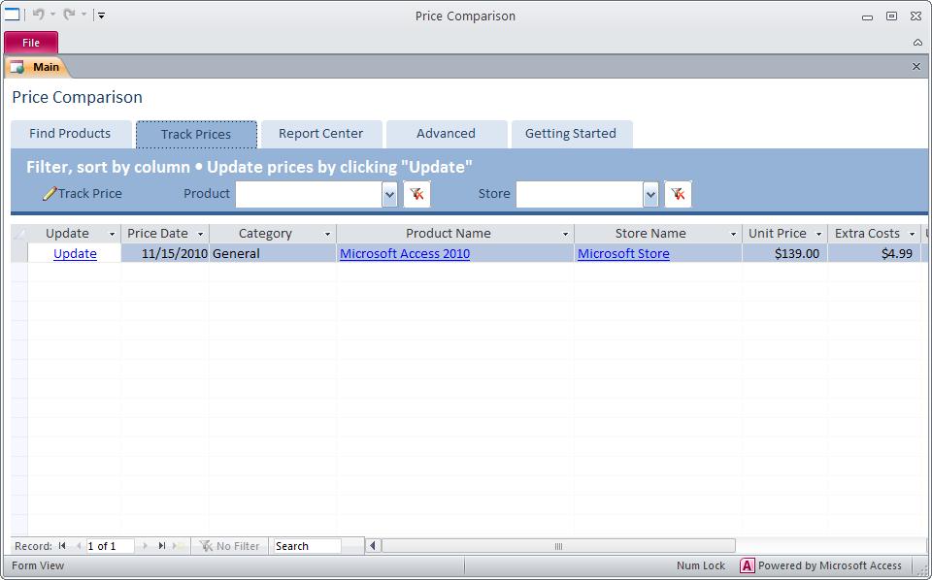Viewport: 932px width, 580px height.
Task: Select the first record's row selector
Action: tap(19, 253)
